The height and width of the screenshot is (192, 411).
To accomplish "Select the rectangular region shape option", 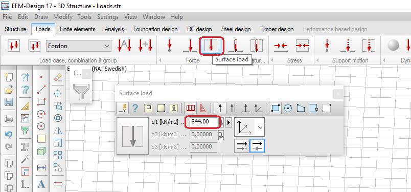I will point(275,108).
